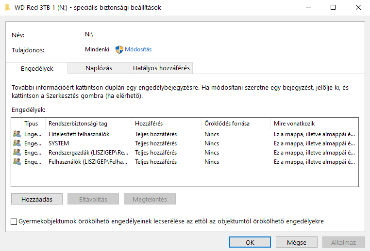Viewport: 370px width, 251px height.
Task: Click the shield icon beside Módosítás
Action: pos(119,49)
